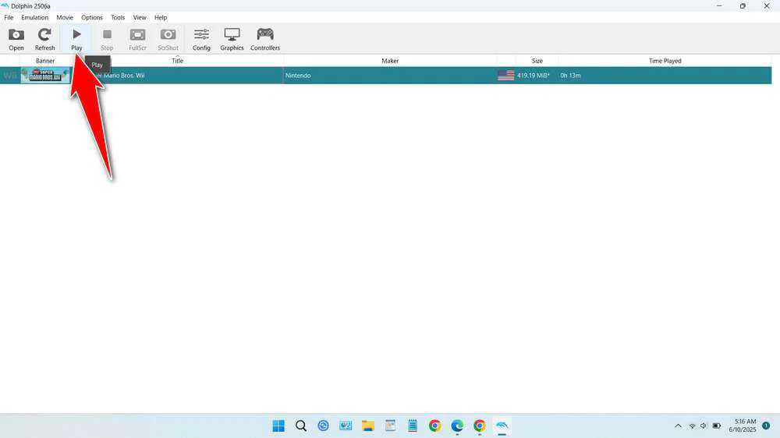
Task: Open the Config settings icon
Action: [201, 39]
